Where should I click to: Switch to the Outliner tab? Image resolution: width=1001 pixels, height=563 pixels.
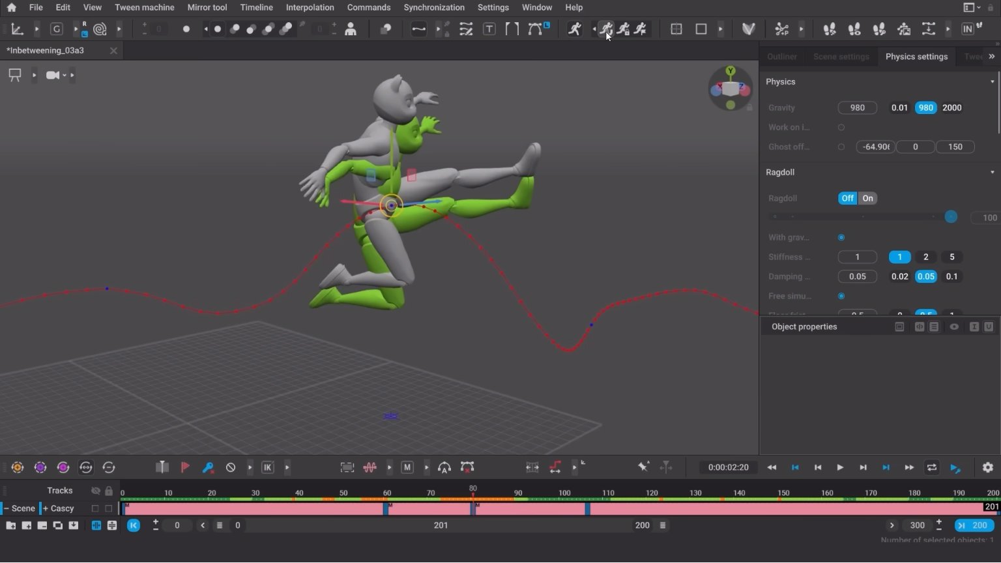point(782,57)
